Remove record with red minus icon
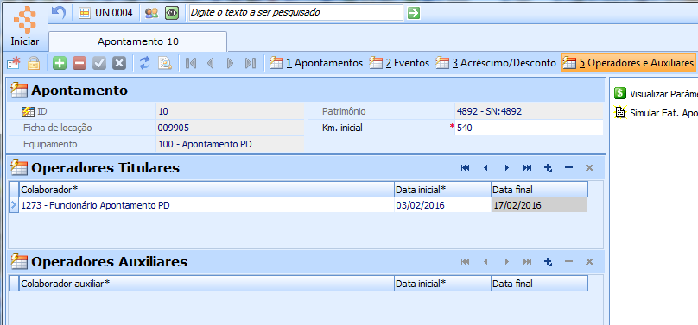Viewport: 698px width, 325px height. point(79,63)
